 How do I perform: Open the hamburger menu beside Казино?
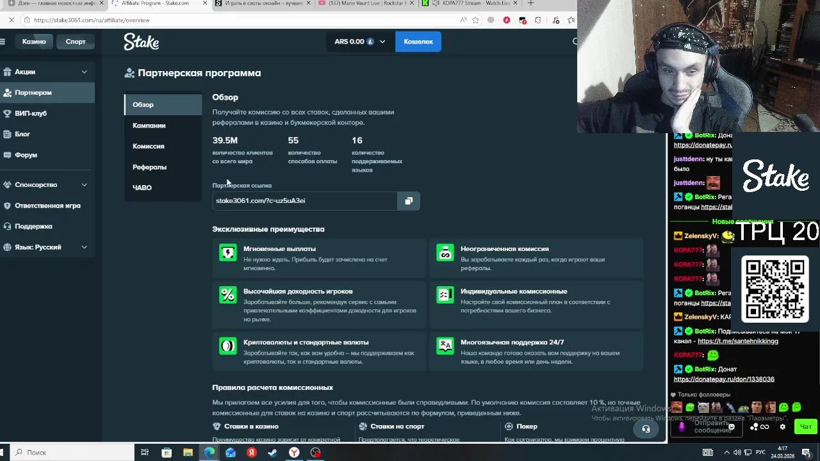point(3,42)
